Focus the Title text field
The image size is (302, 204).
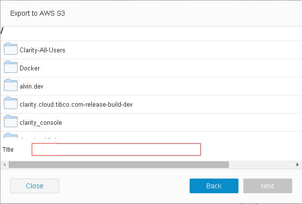pyautogui.click(x=116, y=149)
